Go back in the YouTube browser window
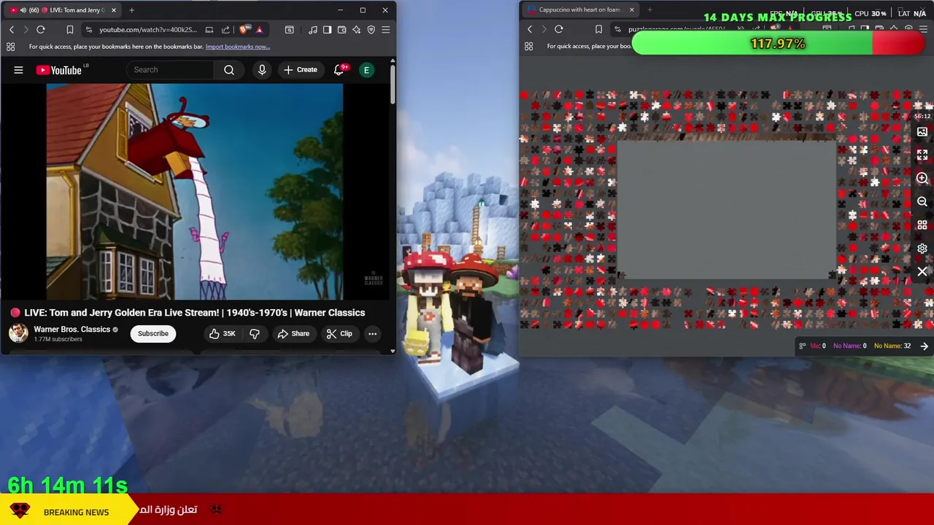Image resolution: width=934 pixels, height=525 pixels. pyautogui.click(x=11, y=29)
